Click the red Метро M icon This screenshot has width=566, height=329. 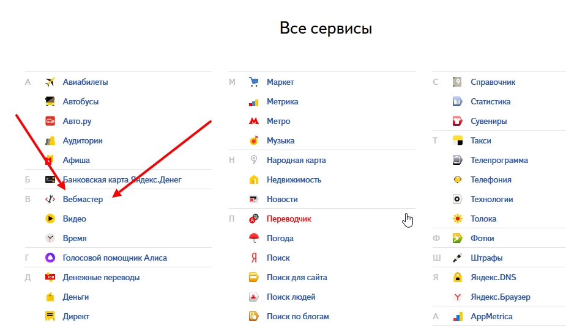[254, 121]
